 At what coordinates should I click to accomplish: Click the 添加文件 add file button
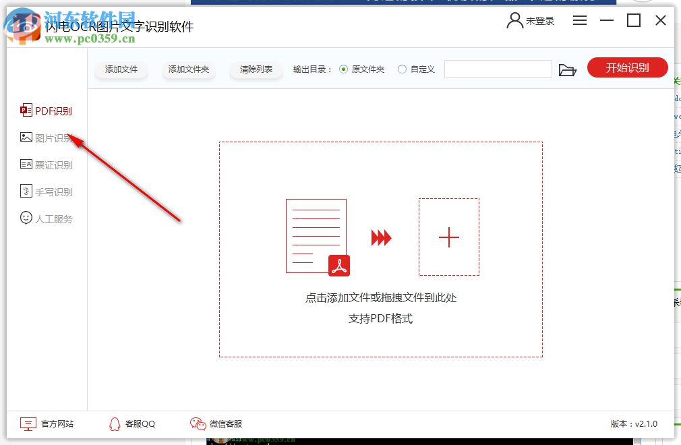click(x=121, y=68)
